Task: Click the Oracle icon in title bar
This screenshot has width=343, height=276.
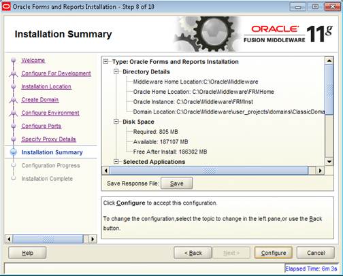Action: tap(6, 6)
